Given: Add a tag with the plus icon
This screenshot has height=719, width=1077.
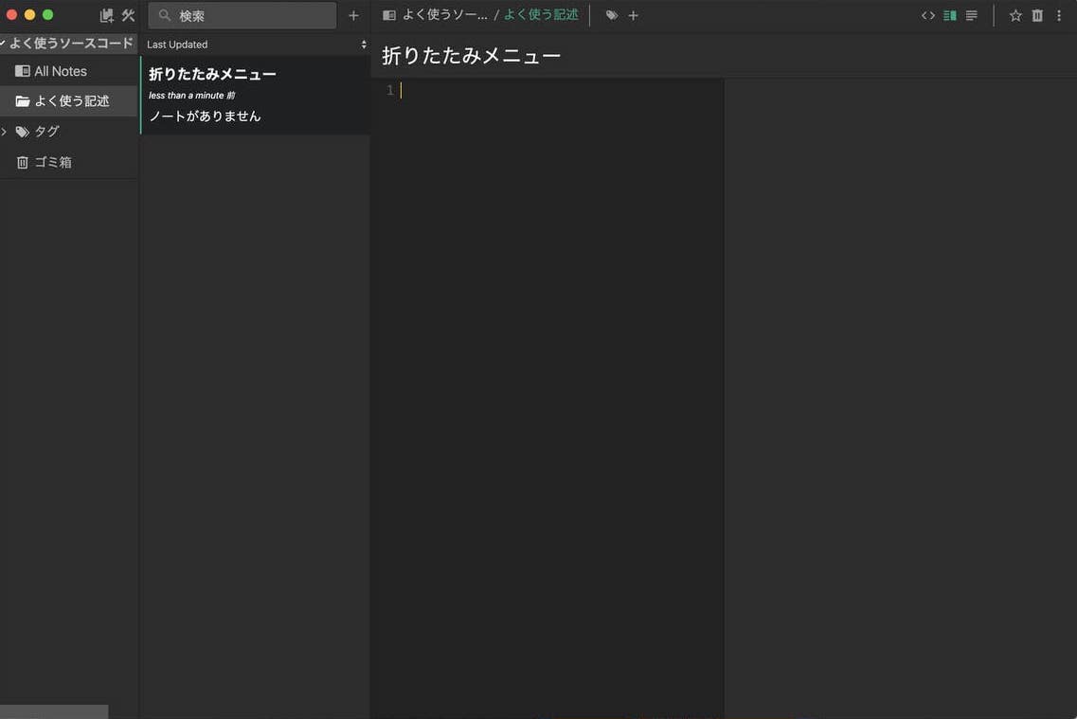Looking at the screenshot, I should [634, 15].
